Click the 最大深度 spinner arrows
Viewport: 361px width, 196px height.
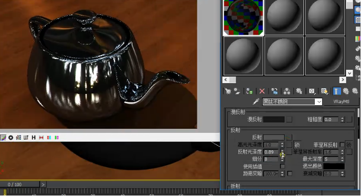(x=343, y=159)
